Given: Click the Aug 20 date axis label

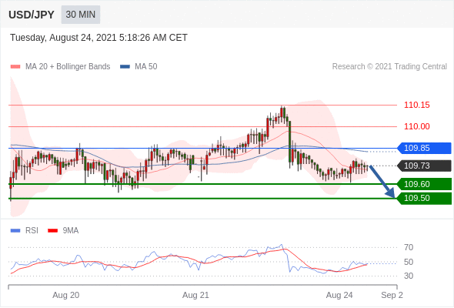Looking at the screenshot, I should (x=65, y=295).
